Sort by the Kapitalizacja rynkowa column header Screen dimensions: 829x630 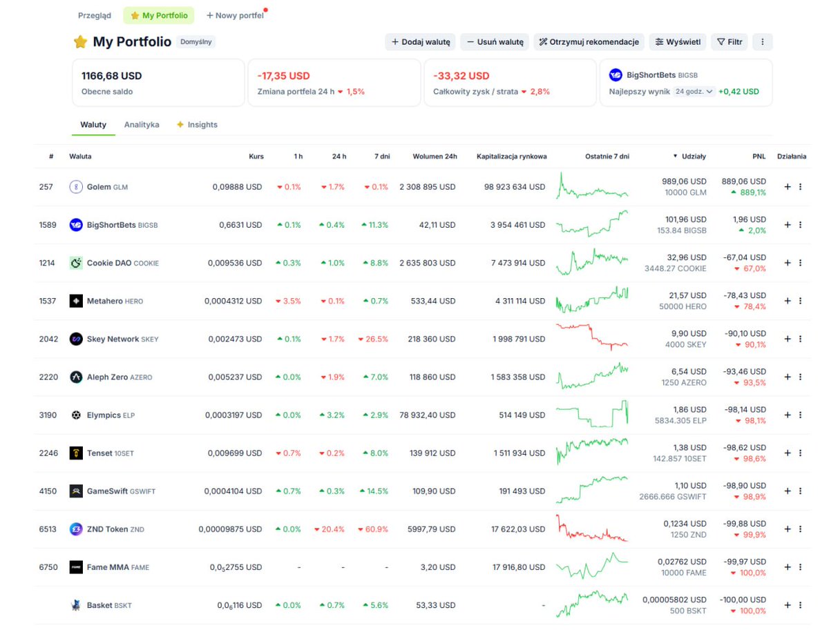coord(512,157)
